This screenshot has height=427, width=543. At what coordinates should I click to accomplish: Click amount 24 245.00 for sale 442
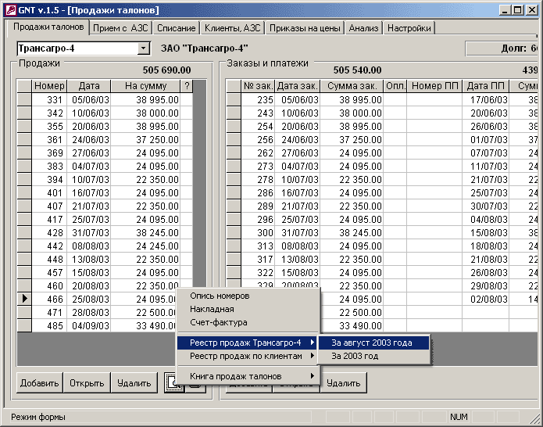pyautogui.click(x=146, y=246)
